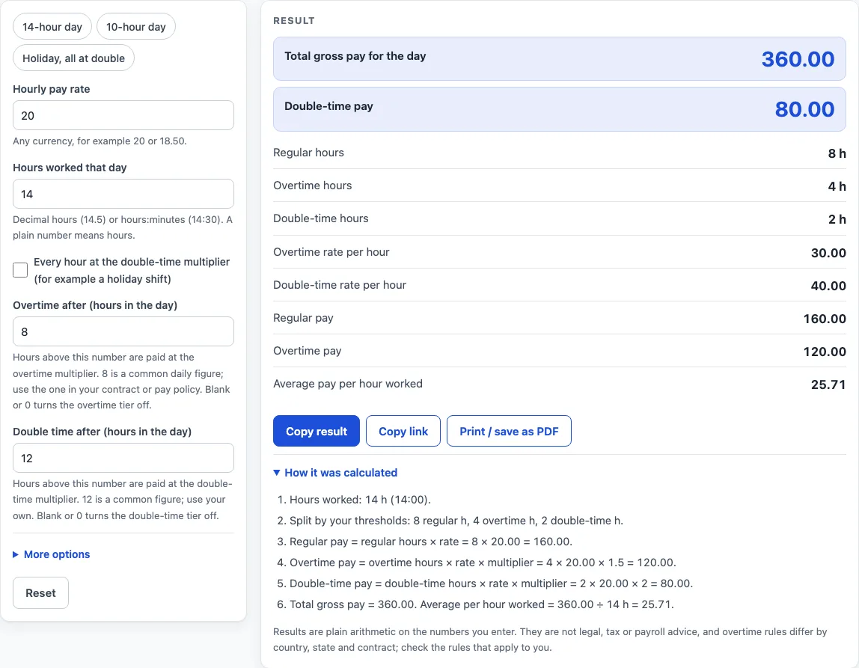Screen dimensions: 859x668
Task: Click the Overtime hours value 4 h
Action: coord(837,186)
